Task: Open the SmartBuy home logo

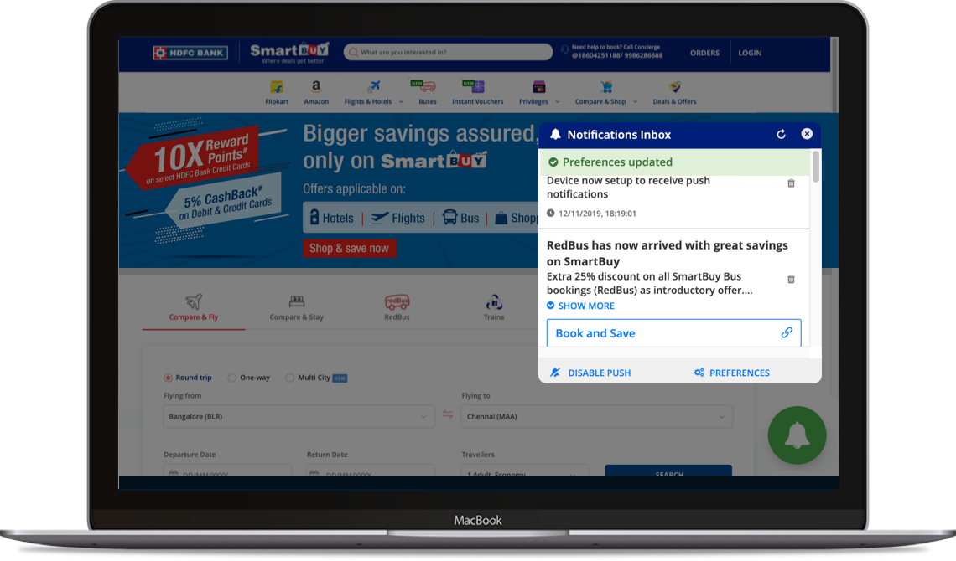Action: [x=289, y=53]
